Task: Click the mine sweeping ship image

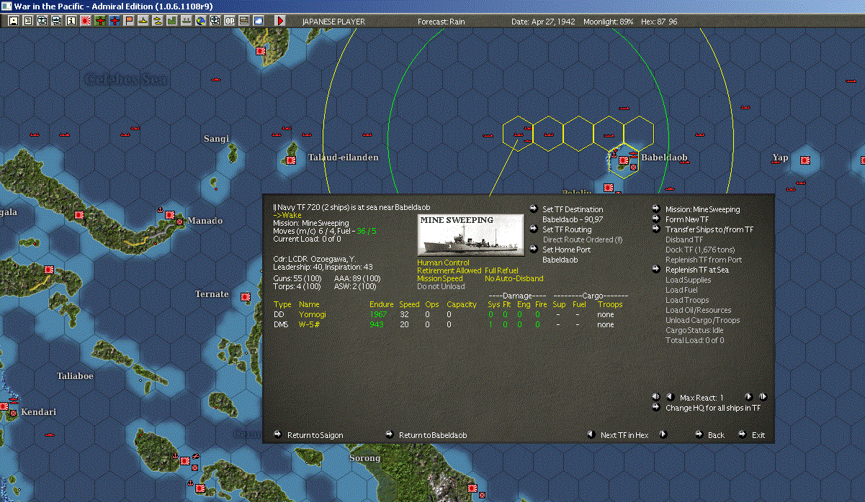Action: [470, 236]
